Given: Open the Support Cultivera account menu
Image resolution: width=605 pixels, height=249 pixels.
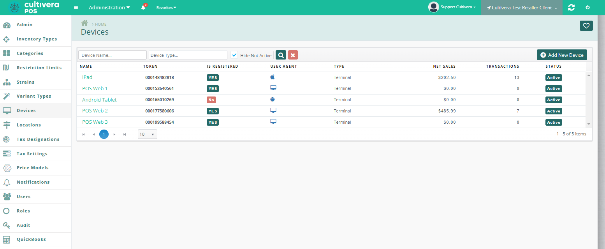Looking at the screenshot, I should pyautogui.click(x=452, y=7).
